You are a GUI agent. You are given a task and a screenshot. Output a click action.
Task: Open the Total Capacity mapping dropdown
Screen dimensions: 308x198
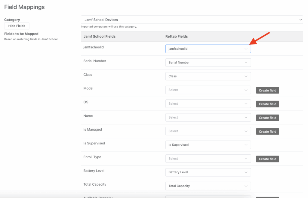coord(208,186)
